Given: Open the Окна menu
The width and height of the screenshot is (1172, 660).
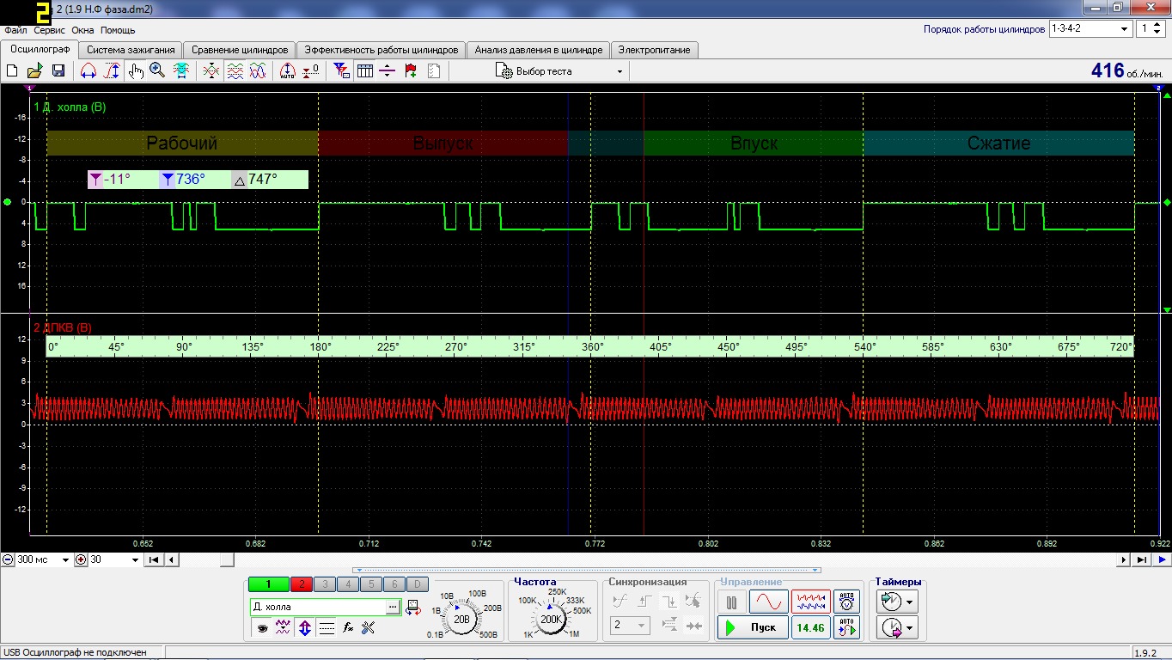Looking at the screenshot, I should tap(82, 30).
